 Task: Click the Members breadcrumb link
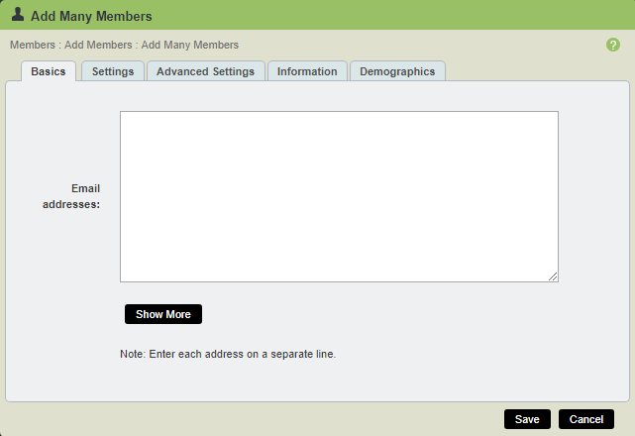pos(32,45)
